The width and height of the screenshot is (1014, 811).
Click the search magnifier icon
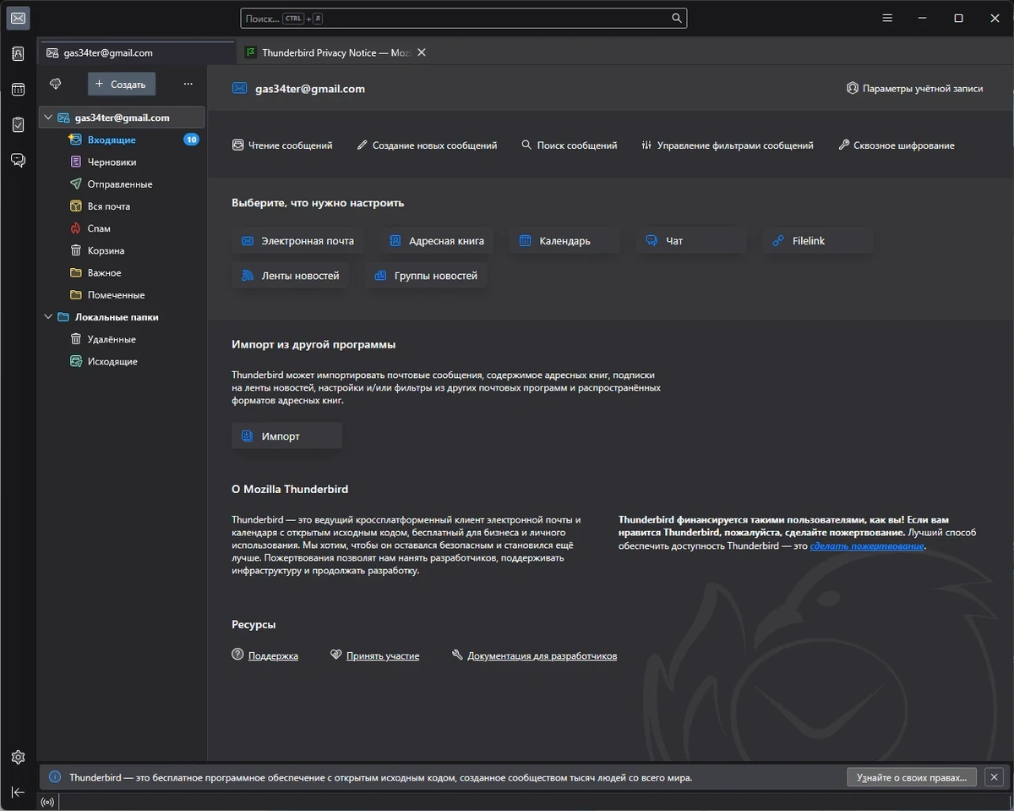pyautogui.click(x=676, y=18)
